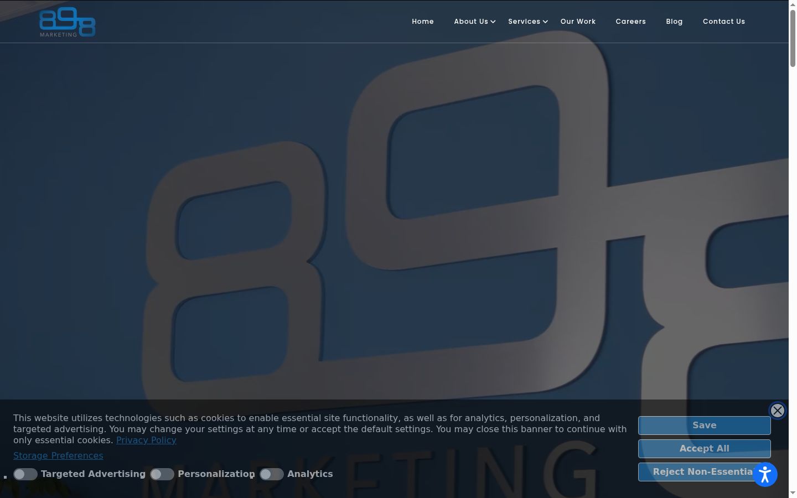
Task: Save the cookie preferences
Action: click(x=705, y=426)
